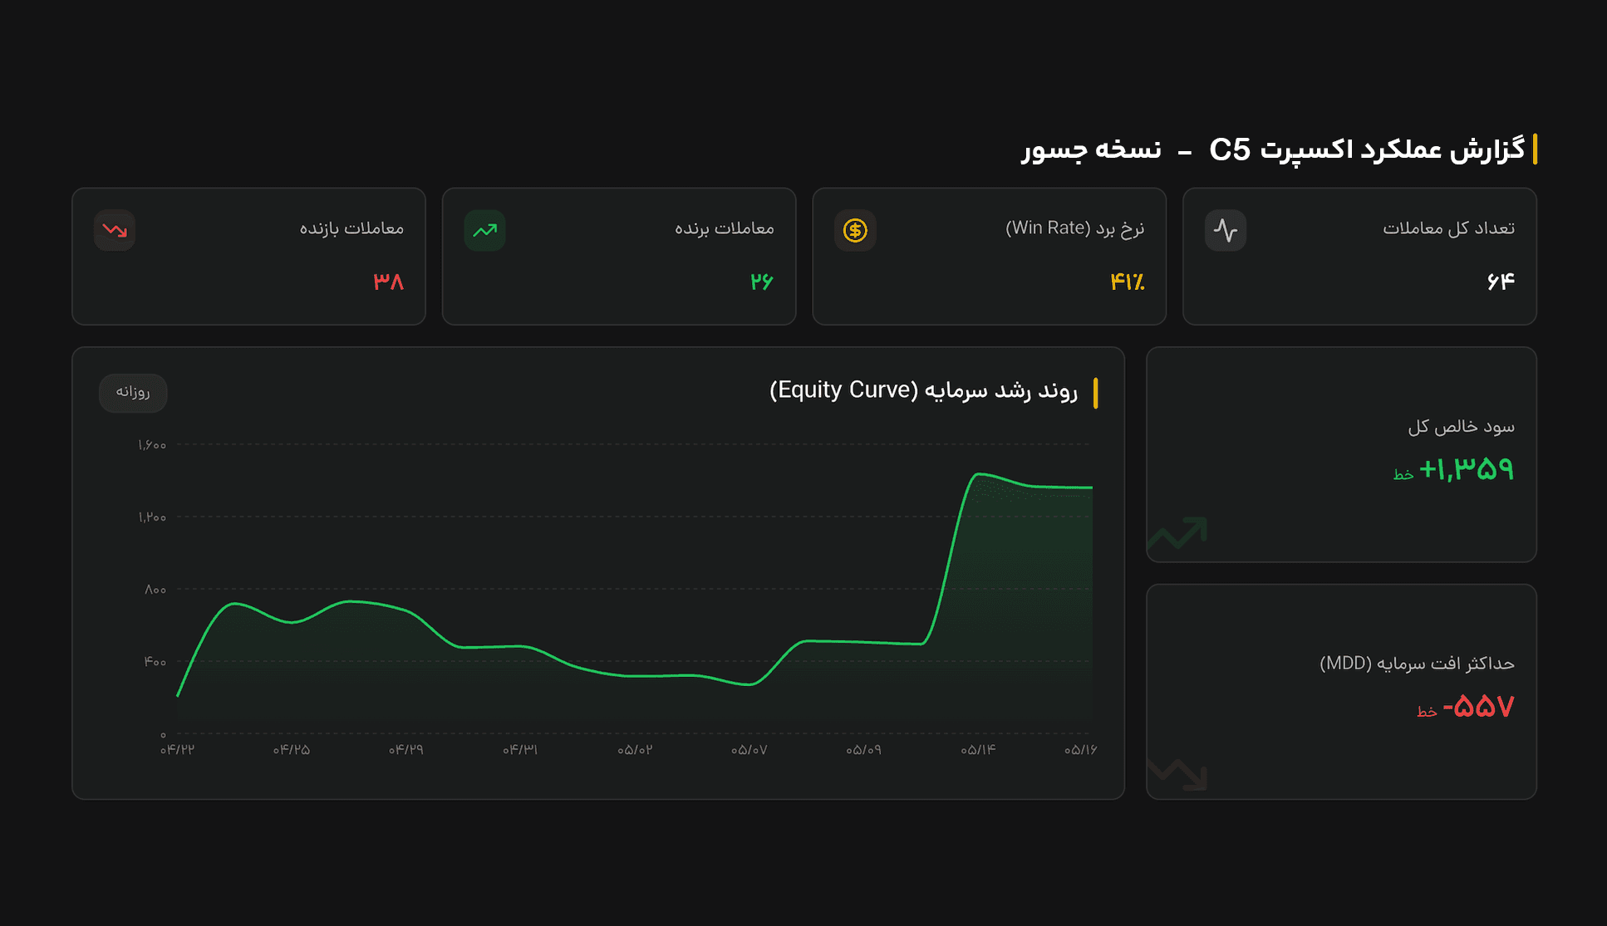This screenshot has width=1607, height=926.
Task: Click the win rate value ۴۱٪
Action: [x=1128, y=282]
